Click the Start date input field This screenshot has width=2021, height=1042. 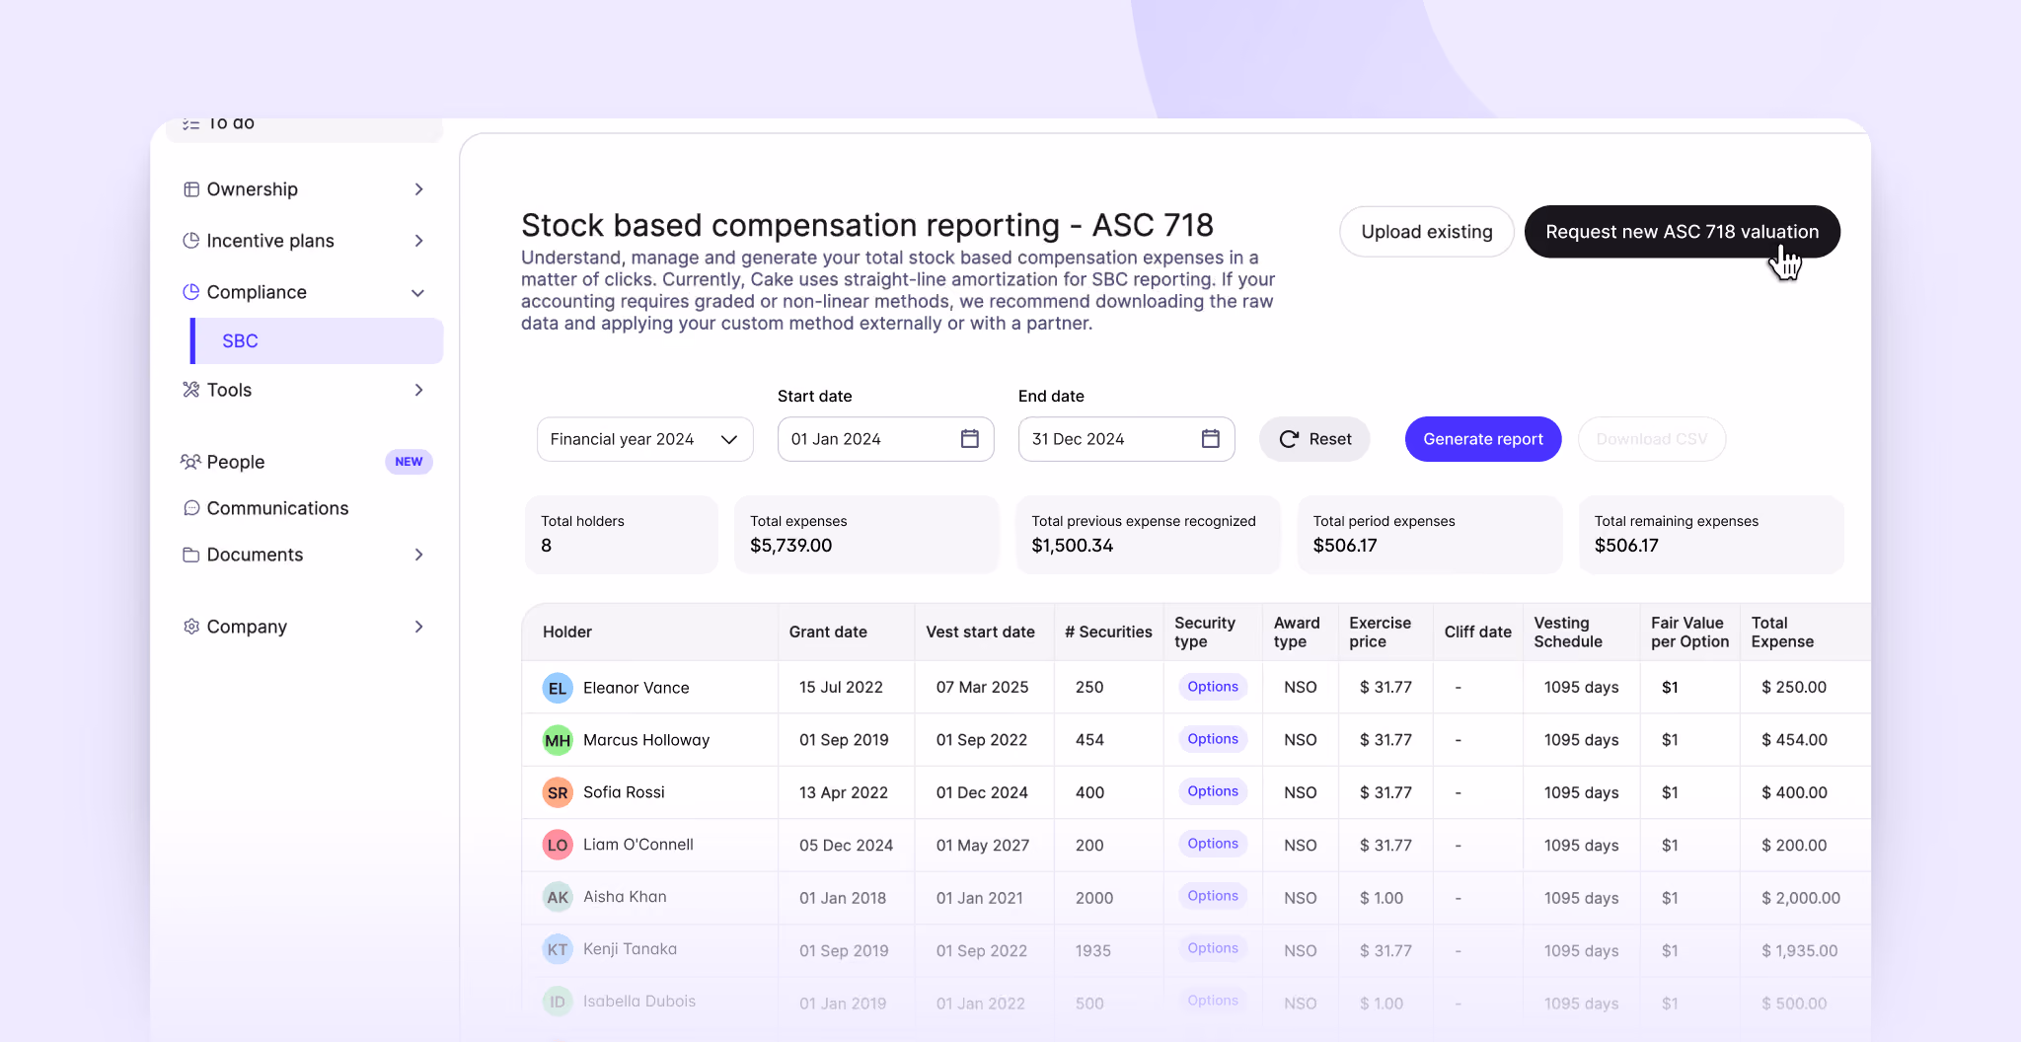coord(886,439)
